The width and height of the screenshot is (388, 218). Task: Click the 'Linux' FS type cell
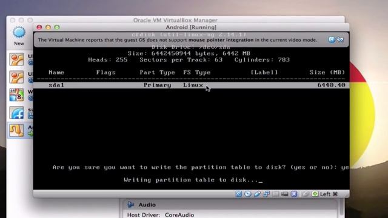(193, 85)
